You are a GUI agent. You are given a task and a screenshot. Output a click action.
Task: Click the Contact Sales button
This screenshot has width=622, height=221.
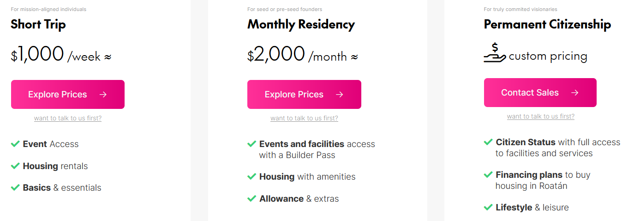tap(540, 93)
